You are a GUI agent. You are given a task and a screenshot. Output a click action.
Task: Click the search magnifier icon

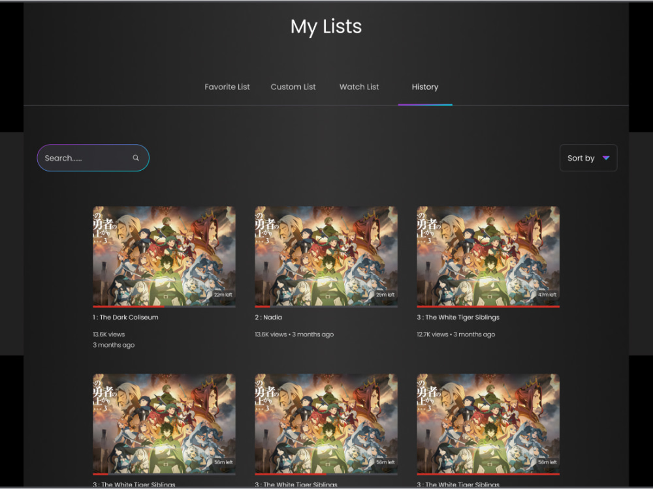tap(136, 158)
